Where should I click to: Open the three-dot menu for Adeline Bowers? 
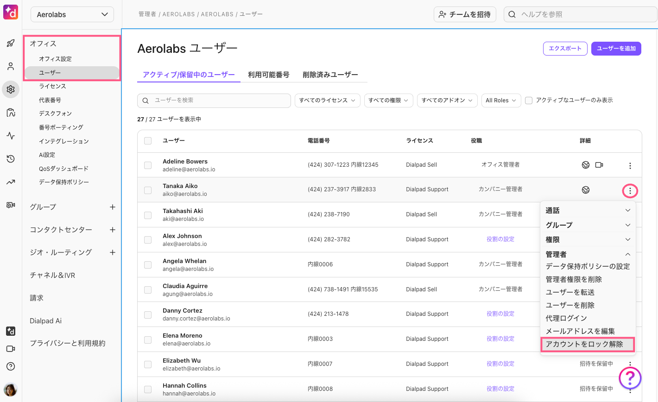pyautogui.click(x=630, y=165)
